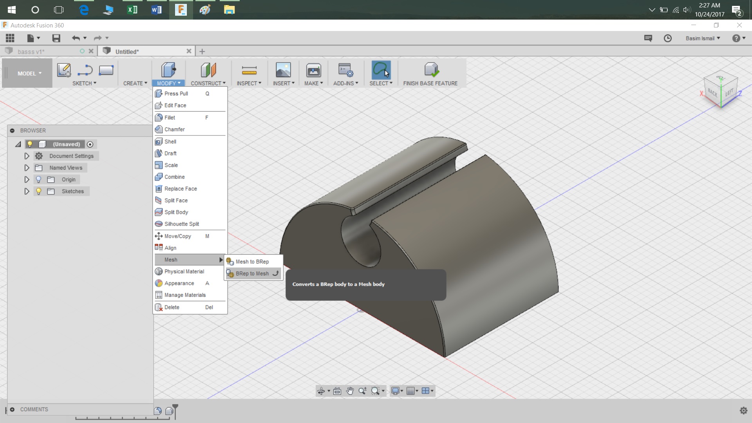
Task: Open File Explorer from the taskbar
Action: (x=229, y=10)
